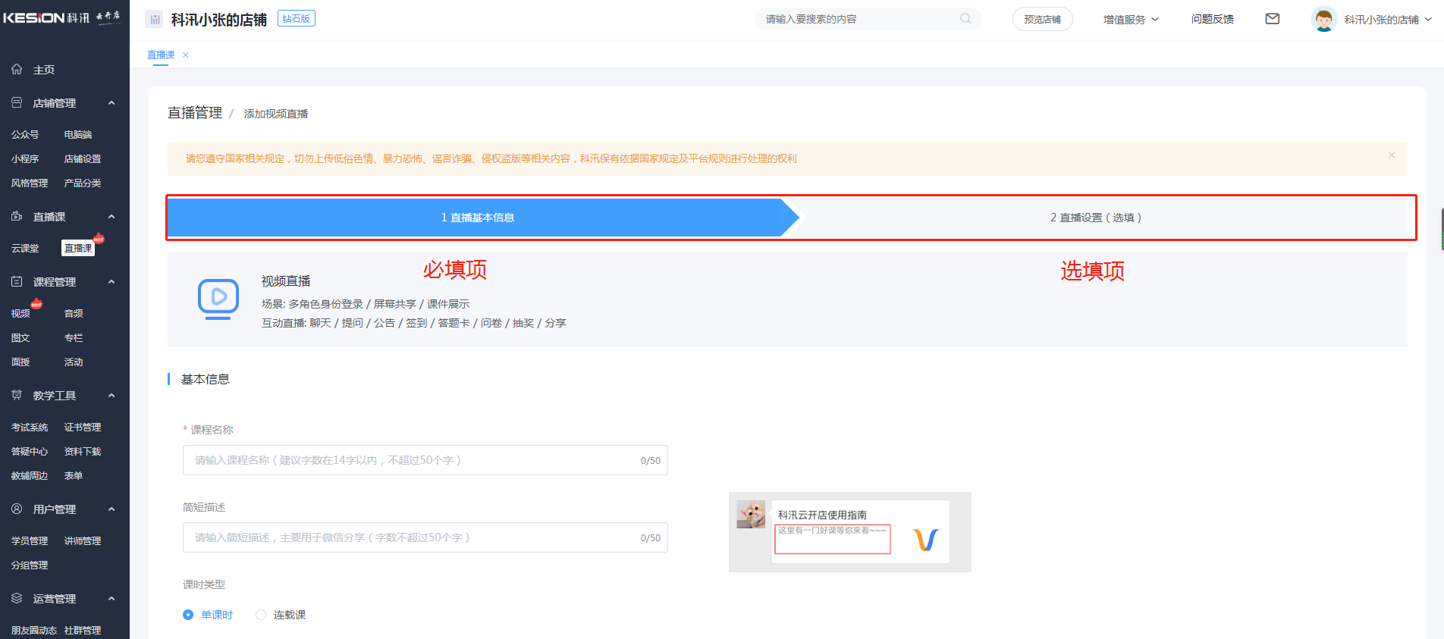The height and width of the screenshot is (639, 1444).
Task: Select the 连载课 radio option
Action: click(261, 615)
